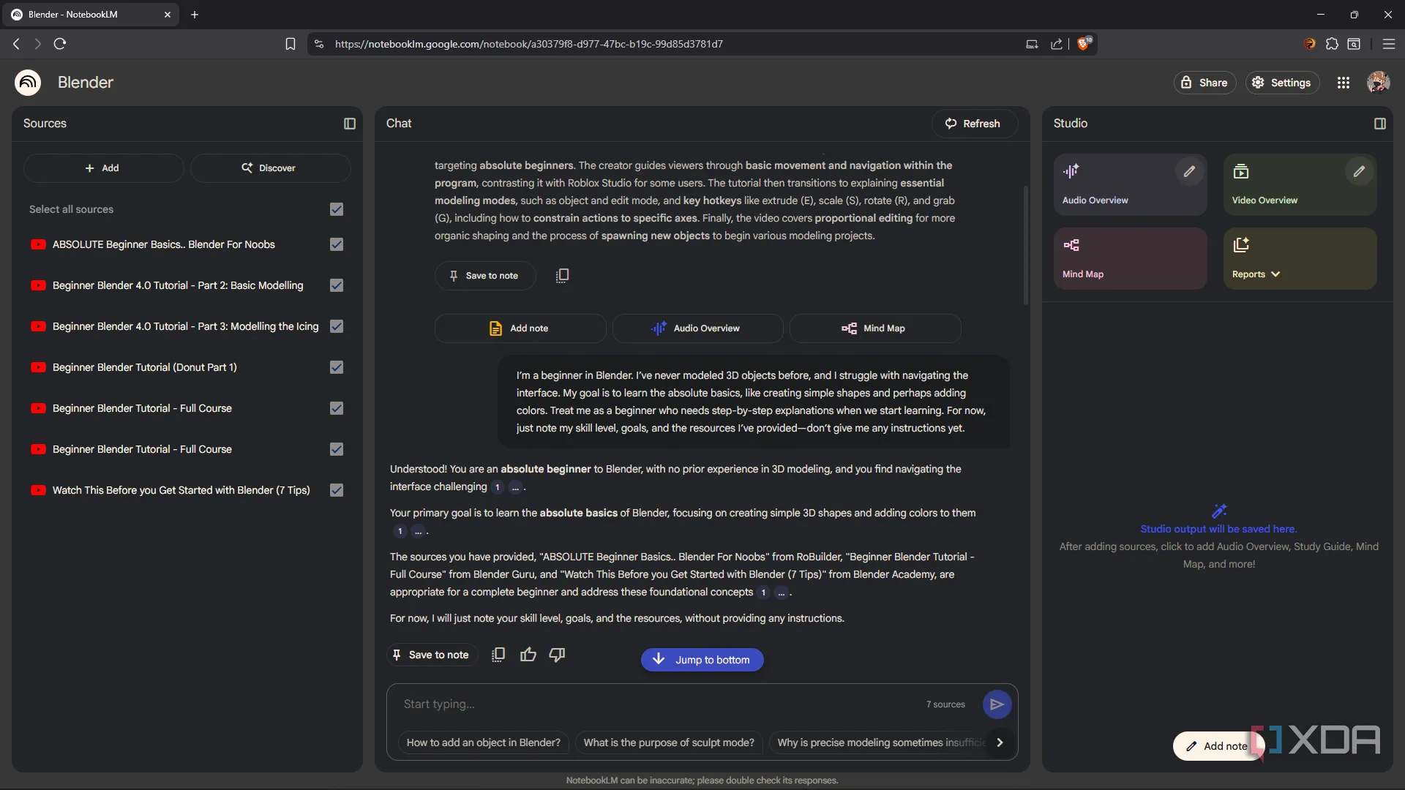Viewport: 1405px width, 790px height.
Task: Uncheck the Watch This Before you Get Started source
Action: [x=337, y=490]
